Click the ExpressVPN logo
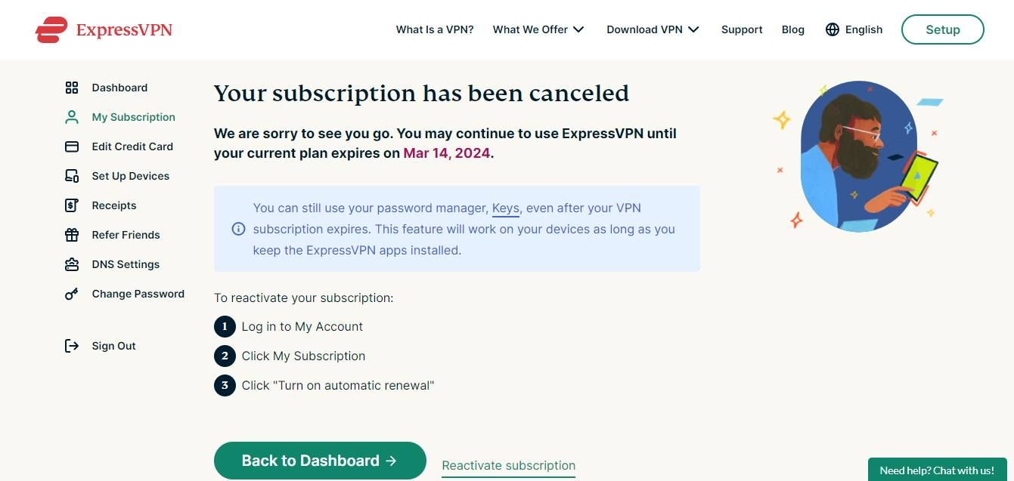The width and height of the screenshot is (1014, 481). point(104,29)
